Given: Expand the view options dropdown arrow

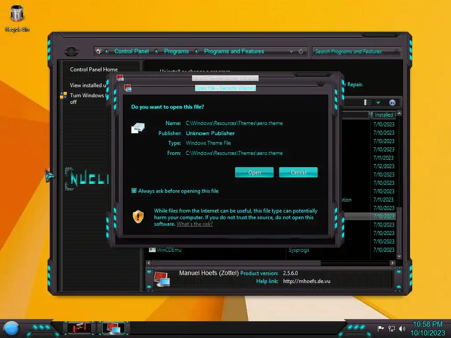Looking at the screenshot, I should (378, 103).
